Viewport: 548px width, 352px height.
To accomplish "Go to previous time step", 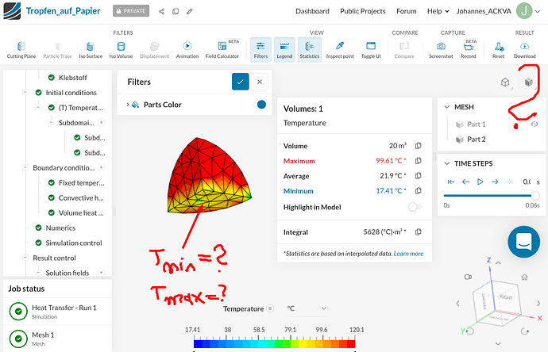I will pos(465,182).
